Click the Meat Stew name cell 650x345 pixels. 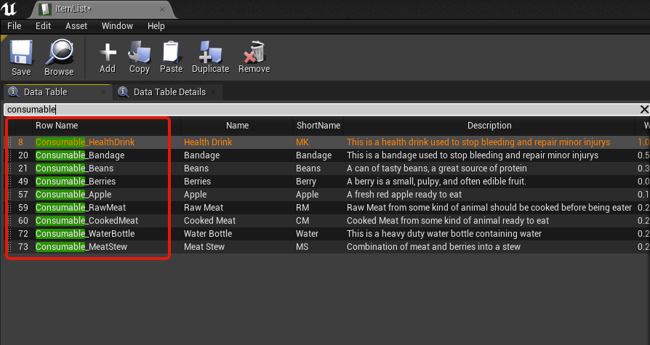[204, 246]
